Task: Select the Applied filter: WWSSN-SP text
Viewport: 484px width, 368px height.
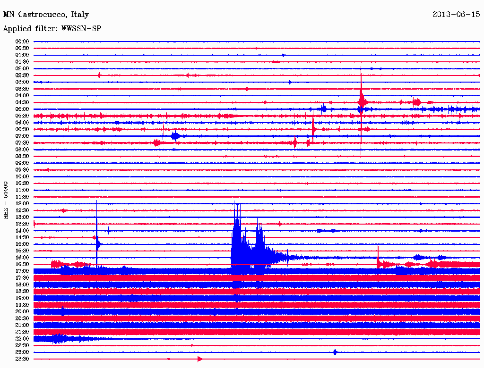Action: (52, 29)
